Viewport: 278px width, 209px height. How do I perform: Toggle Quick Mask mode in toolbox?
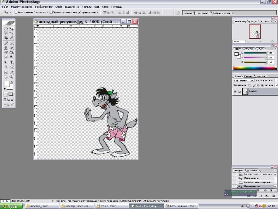11,94
